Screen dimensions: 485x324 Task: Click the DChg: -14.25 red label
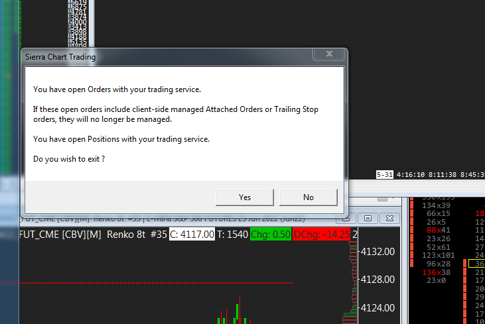321,235
